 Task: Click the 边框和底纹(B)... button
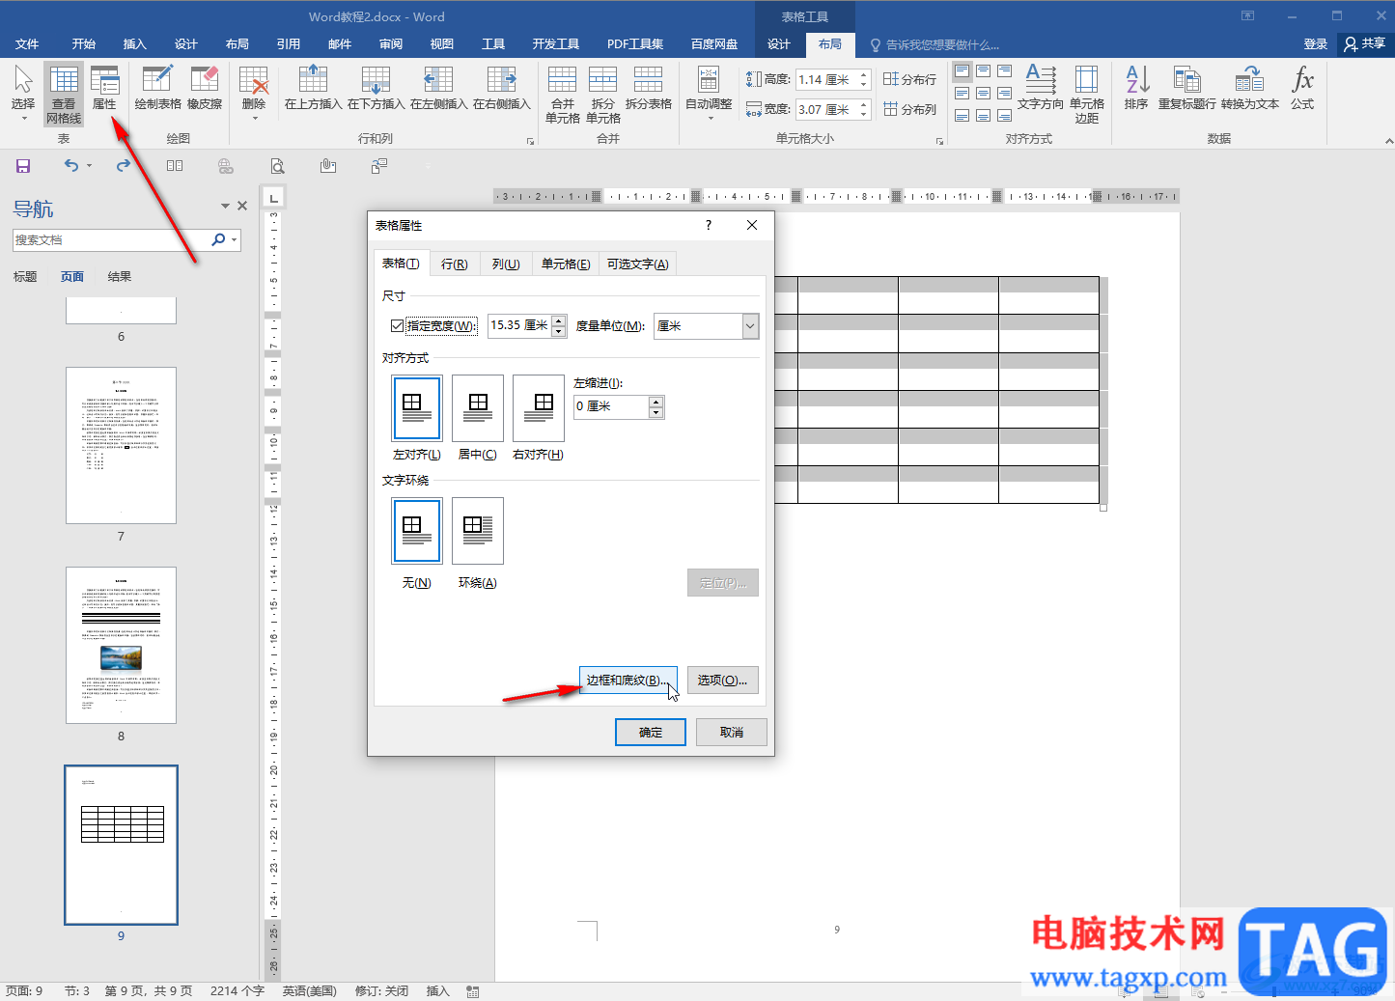628,681
